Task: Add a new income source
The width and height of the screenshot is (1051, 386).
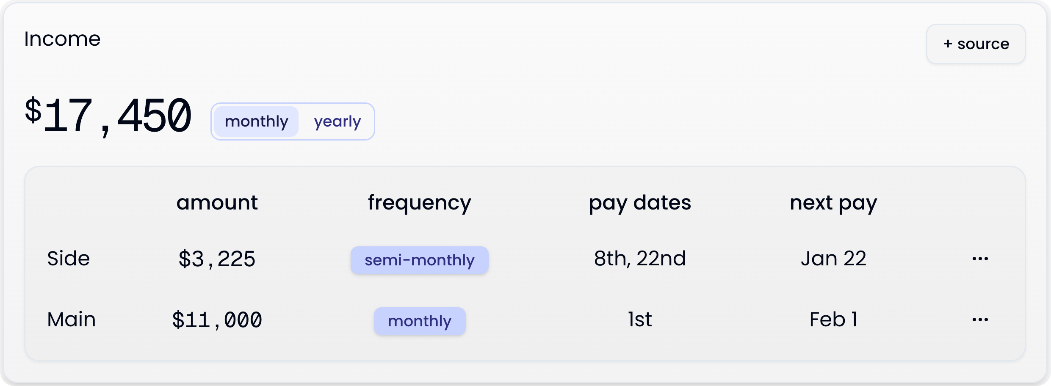Action: pyautogui.click(x=976, y=44)
